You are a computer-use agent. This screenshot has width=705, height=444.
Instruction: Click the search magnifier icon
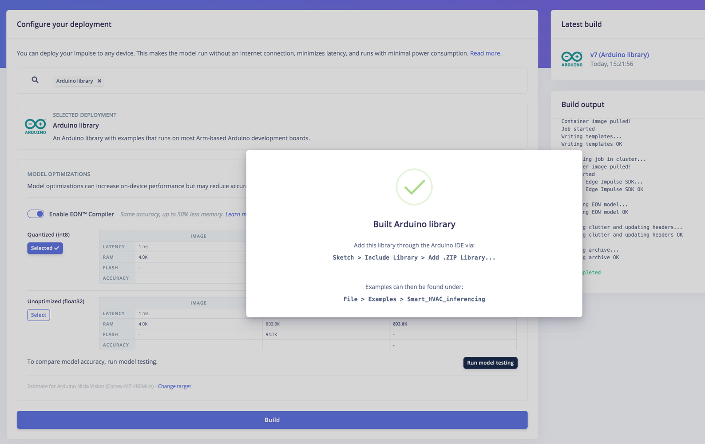point(35,80)
